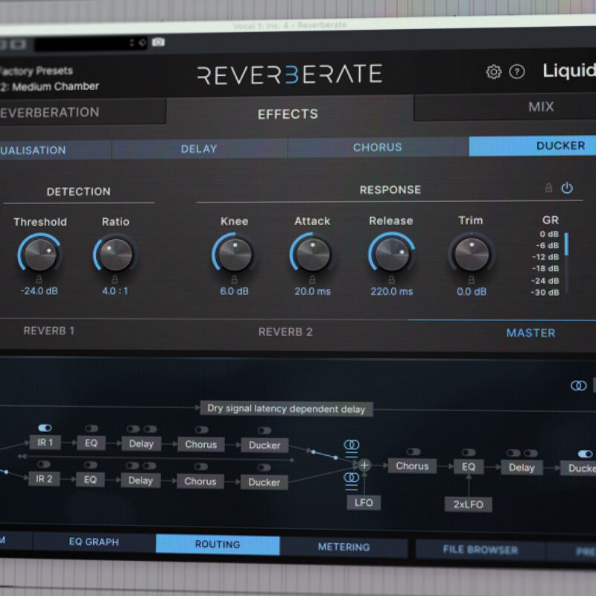Screen dimensions: 596x596
Task: Enable the EQ after IR 2
Action: [x=90, y=465]
